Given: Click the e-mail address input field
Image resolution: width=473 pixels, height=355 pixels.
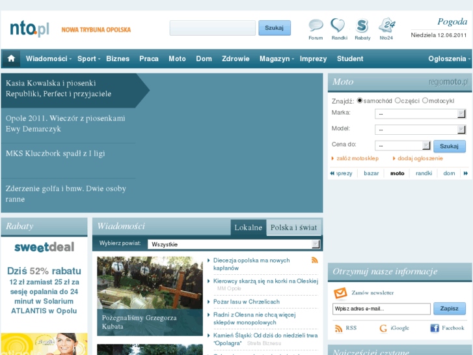Looking at the screenshot, I should pyautogui.click(x=381, y=309).
